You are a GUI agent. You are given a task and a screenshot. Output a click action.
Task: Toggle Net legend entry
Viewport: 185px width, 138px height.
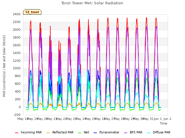84,132
